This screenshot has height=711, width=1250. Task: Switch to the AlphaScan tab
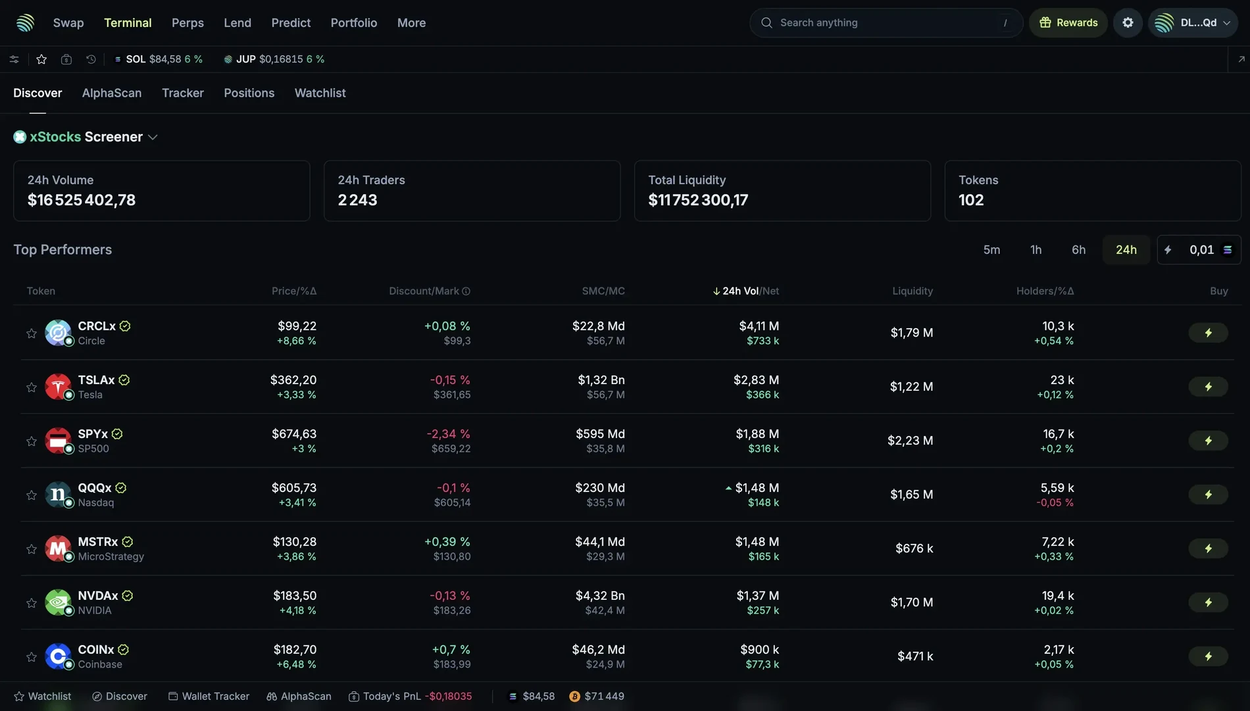pos(112,93)
